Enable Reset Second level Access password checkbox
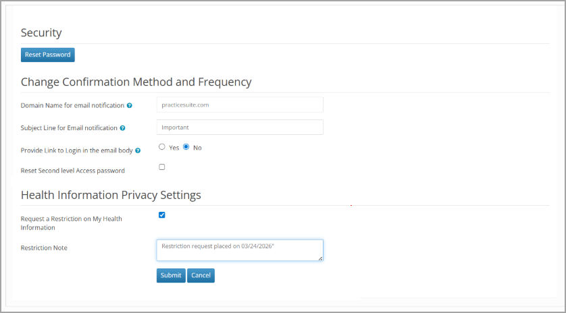 tap(162, 167)
